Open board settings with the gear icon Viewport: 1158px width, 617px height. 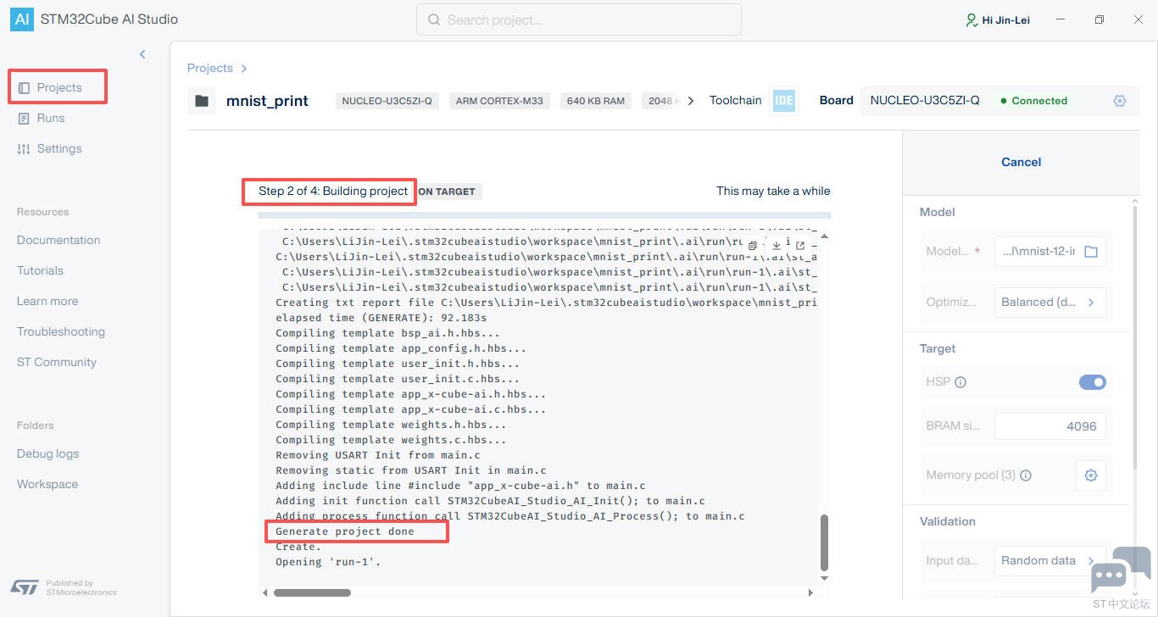coord(1120,100)
